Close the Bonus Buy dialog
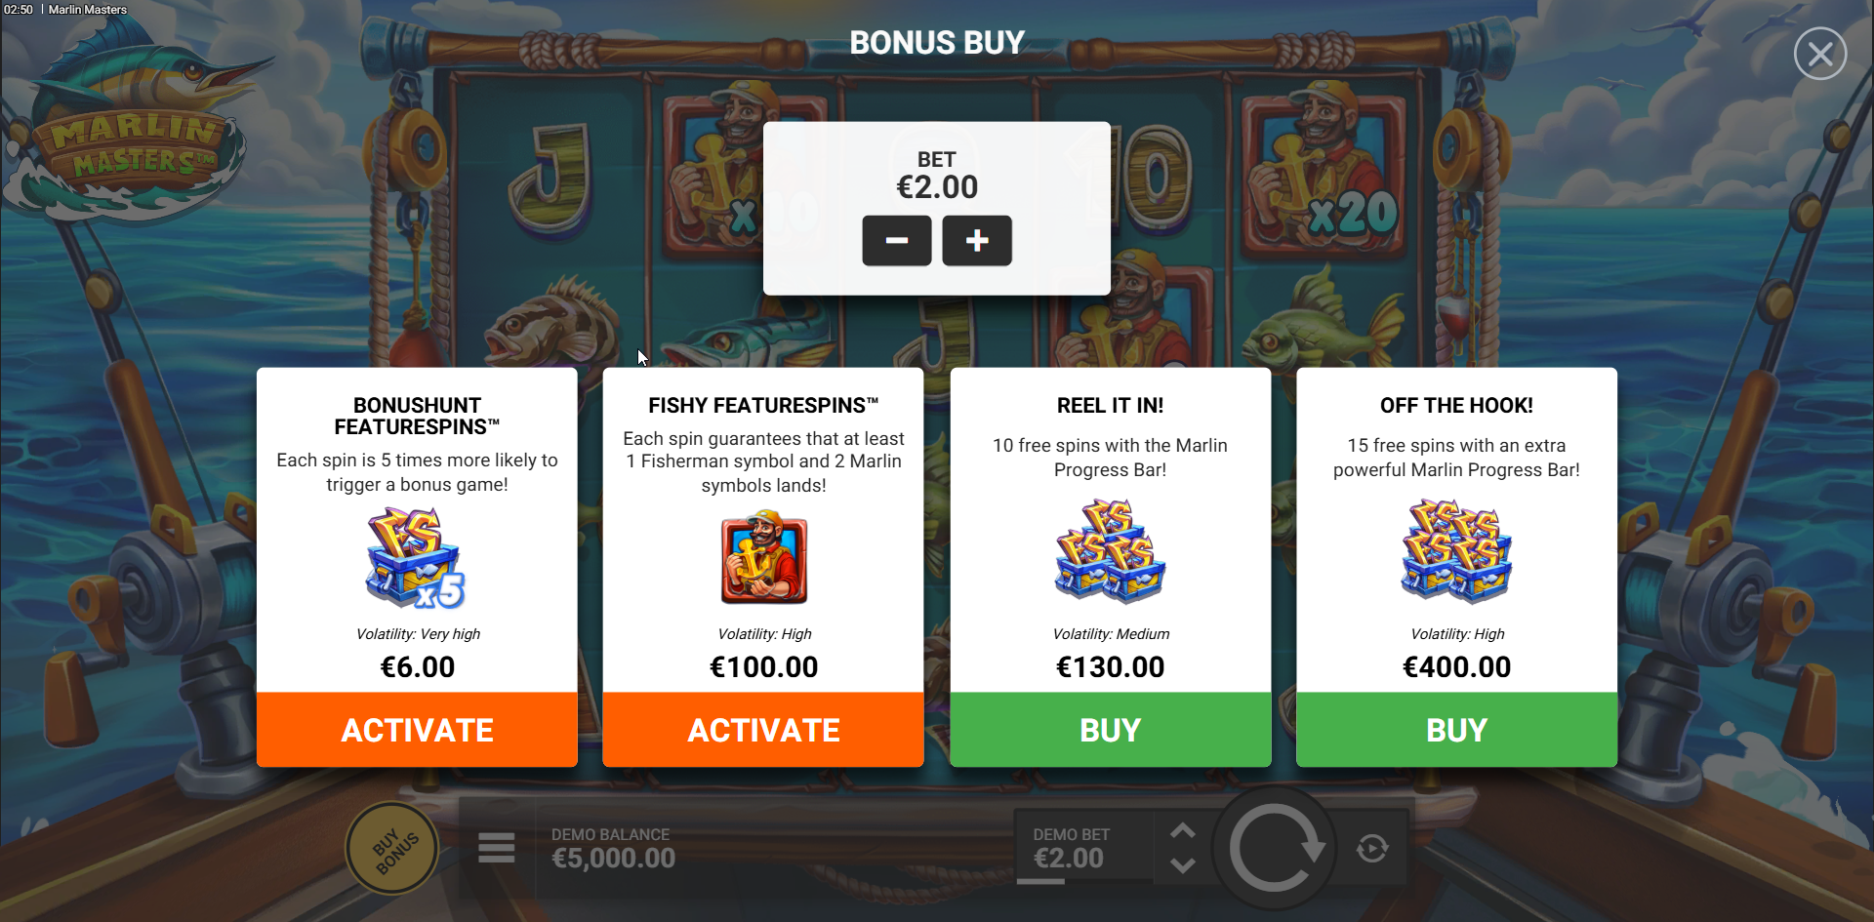Image resolution: width=1874 pixels, height=922 pixels. (1819, 54)
